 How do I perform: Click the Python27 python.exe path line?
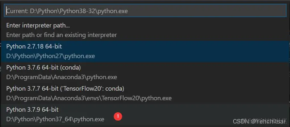(x=51, y=56)
